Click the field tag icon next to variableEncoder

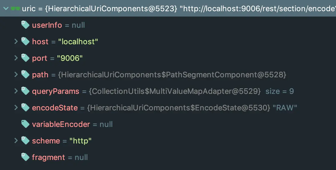click(25, 124)
